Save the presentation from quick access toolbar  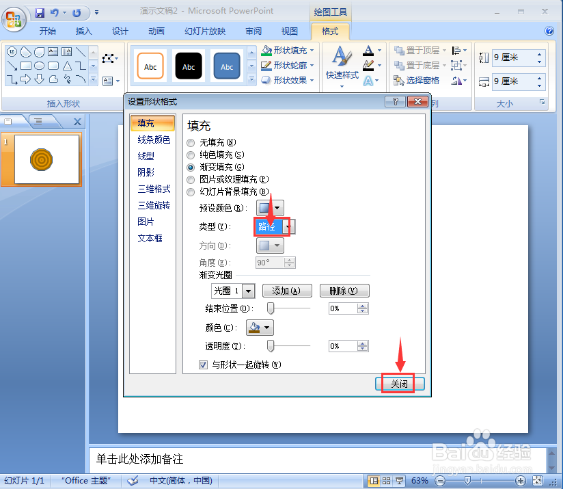tap(39, 13)
